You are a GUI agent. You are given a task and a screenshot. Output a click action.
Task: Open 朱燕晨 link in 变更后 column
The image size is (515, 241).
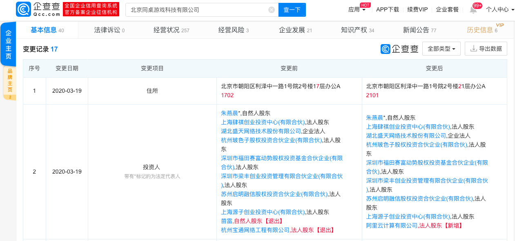pyautogui.click(x=375, y=118)
